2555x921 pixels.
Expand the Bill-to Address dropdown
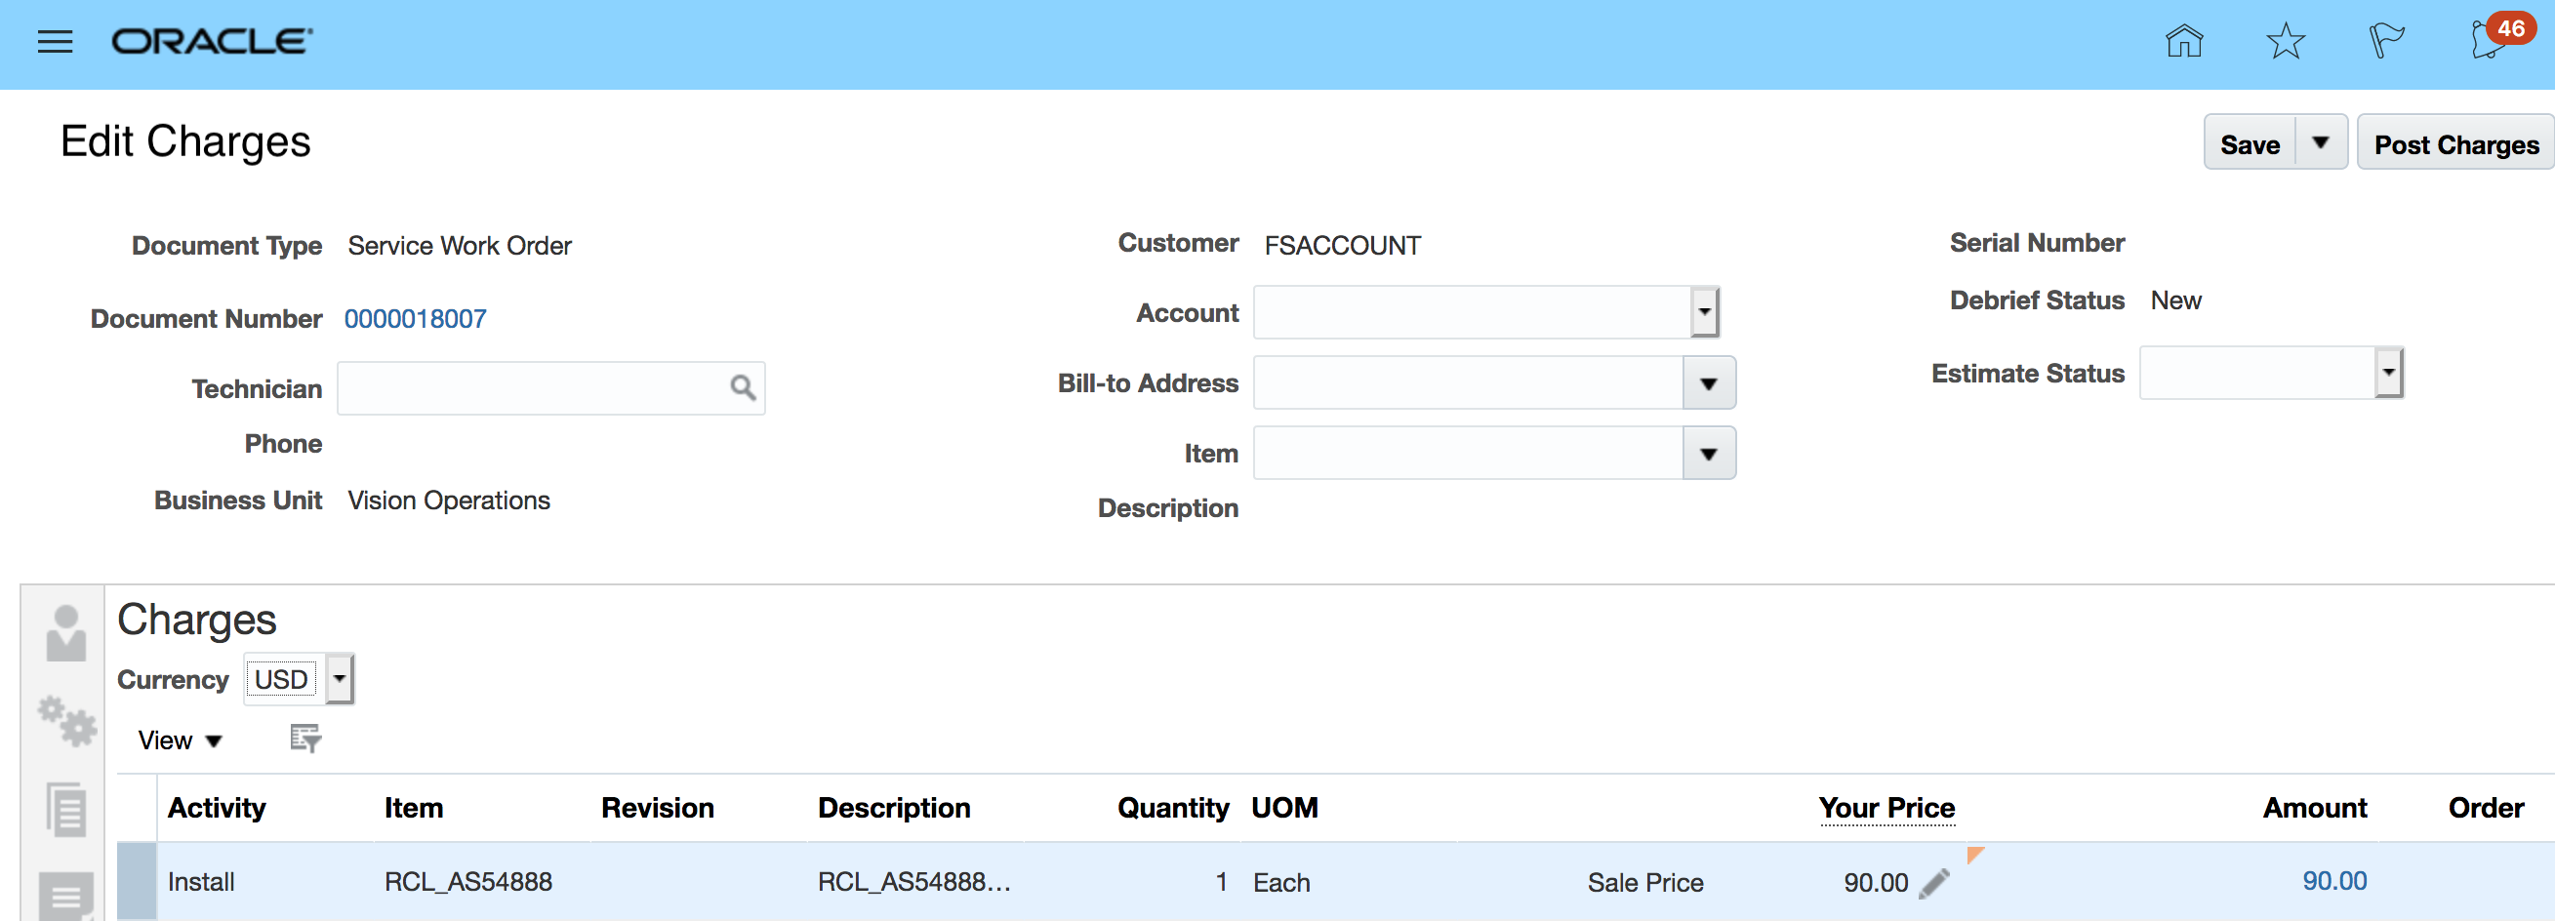[1708, 383]
